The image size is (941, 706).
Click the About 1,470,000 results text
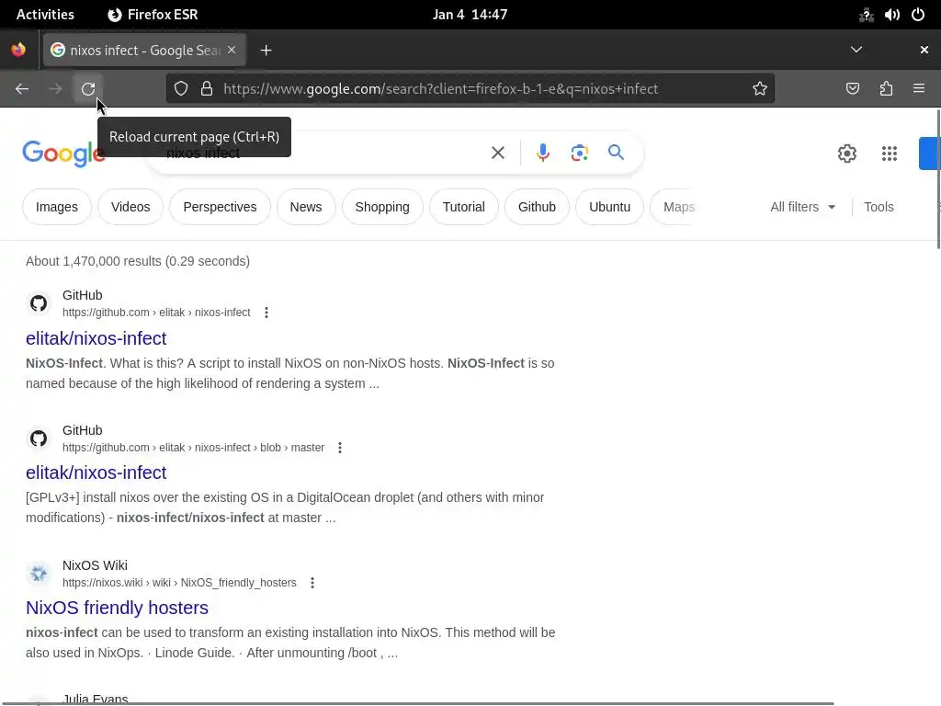[x=138, y=261]
